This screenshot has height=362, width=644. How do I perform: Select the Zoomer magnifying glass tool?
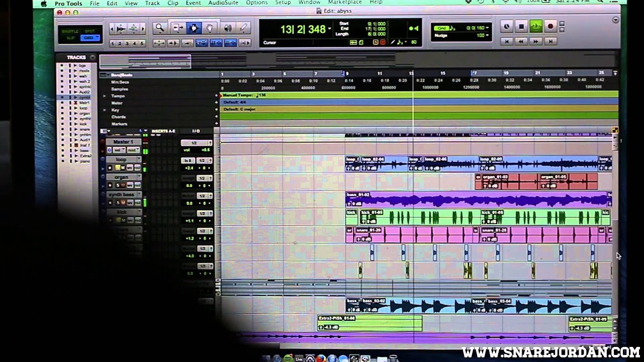click(159, 28)
